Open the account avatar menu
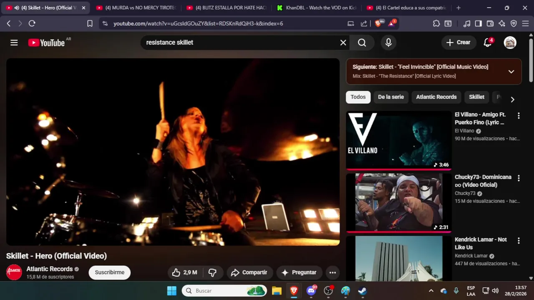The image size is (534, 300). (x=510, y=42)
